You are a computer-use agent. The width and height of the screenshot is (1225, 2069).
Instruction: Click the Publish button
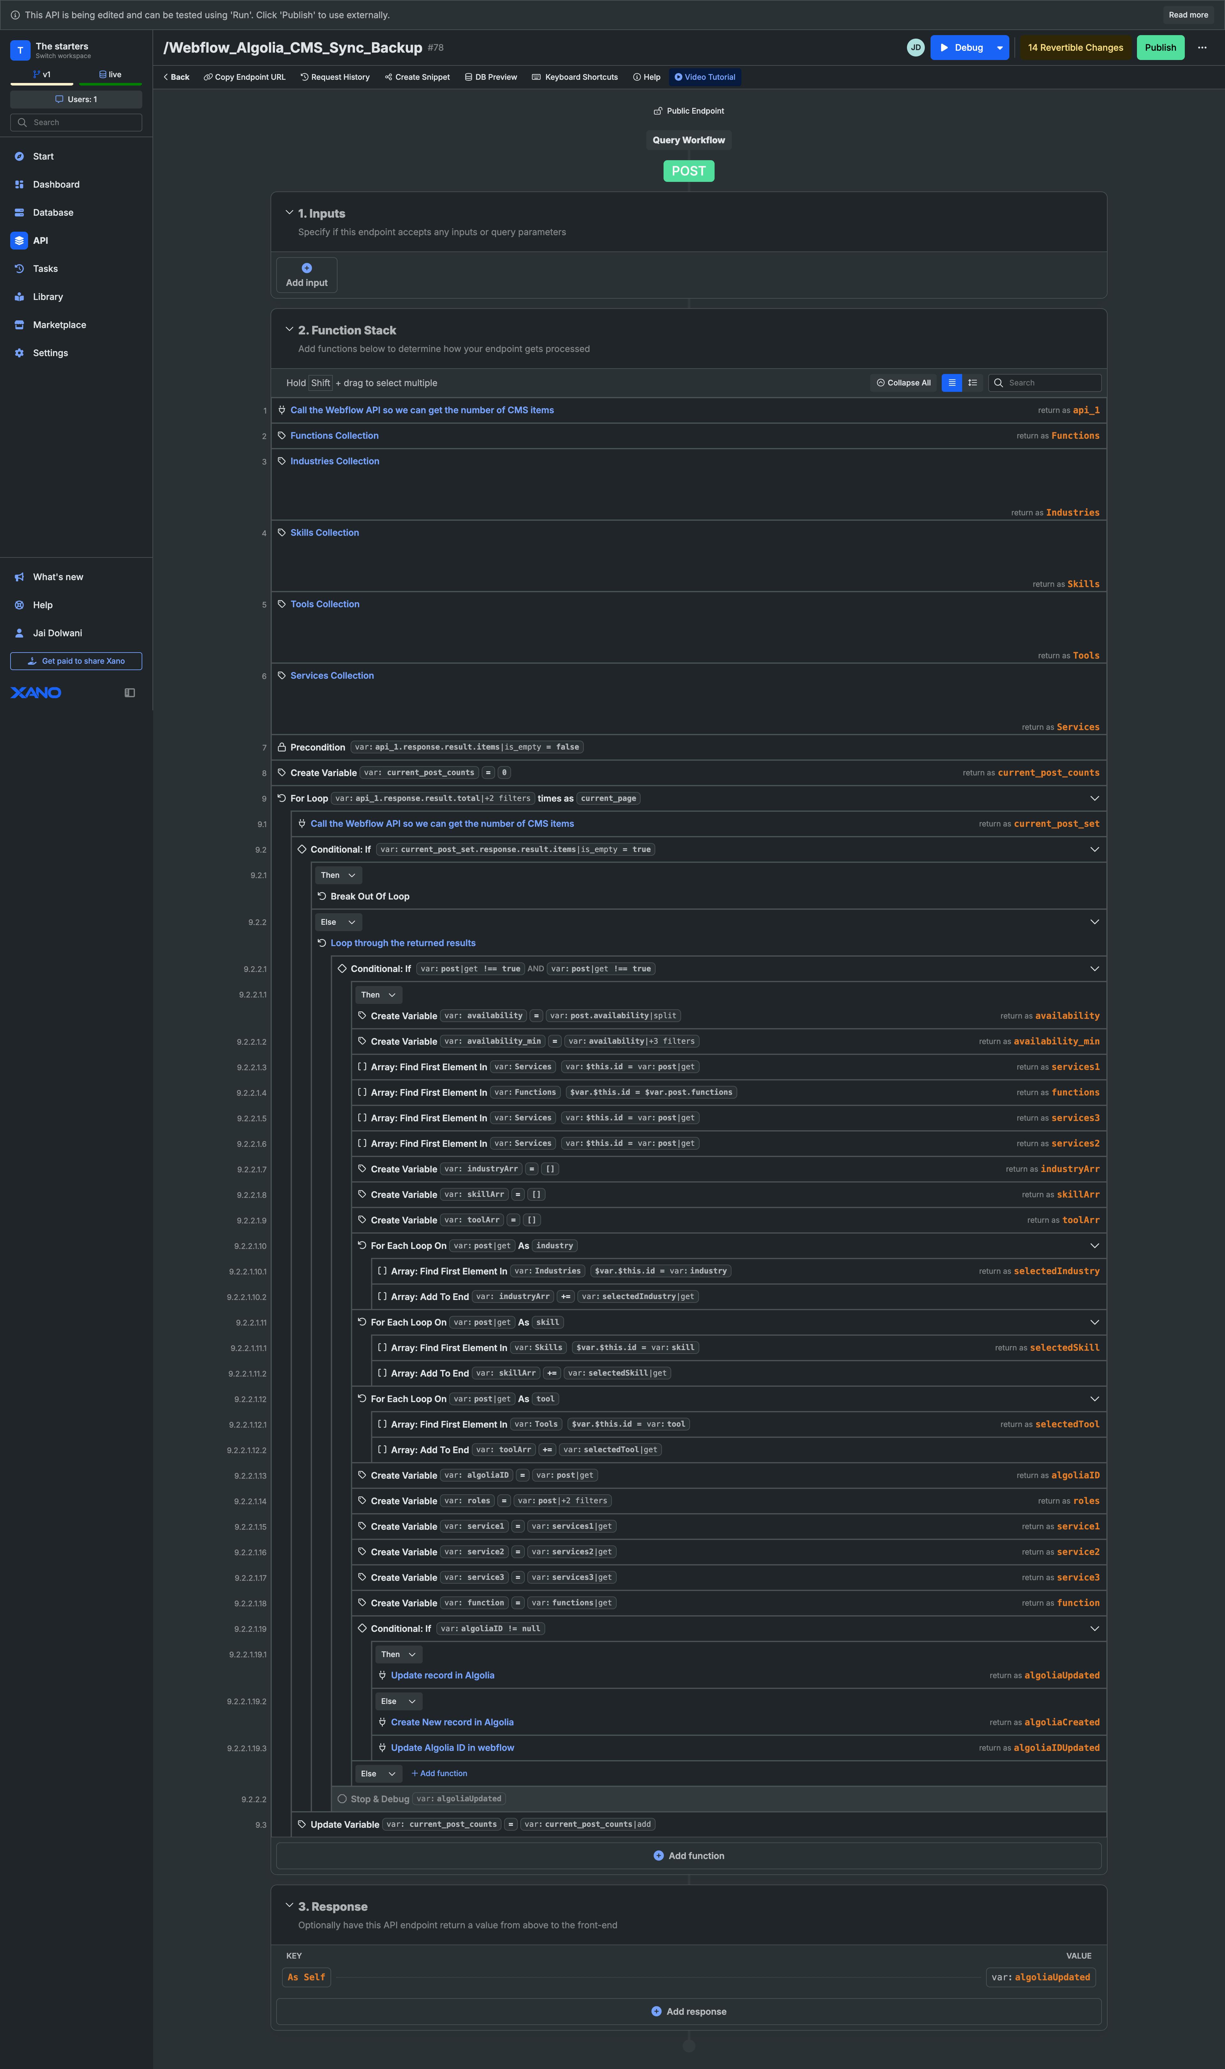1160,48
